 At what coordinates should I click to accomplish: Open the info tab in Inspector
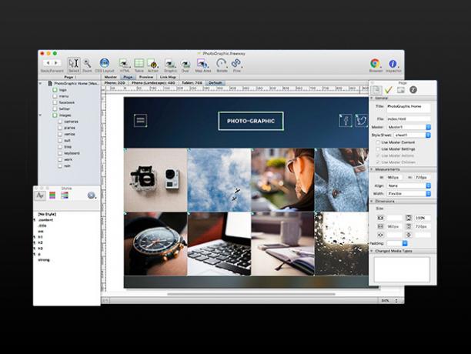pos(413,89)
